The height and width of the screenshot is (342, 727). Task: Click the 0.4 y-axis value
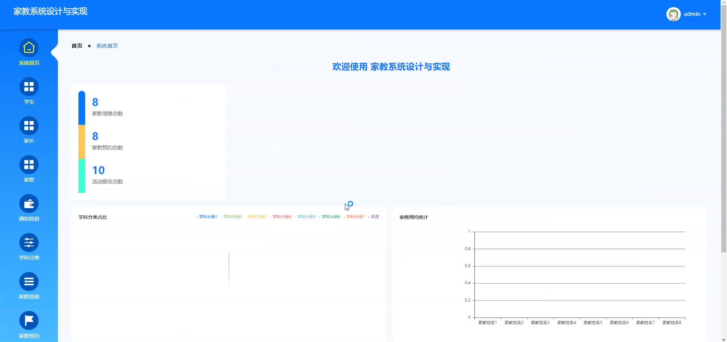[468, 283]
